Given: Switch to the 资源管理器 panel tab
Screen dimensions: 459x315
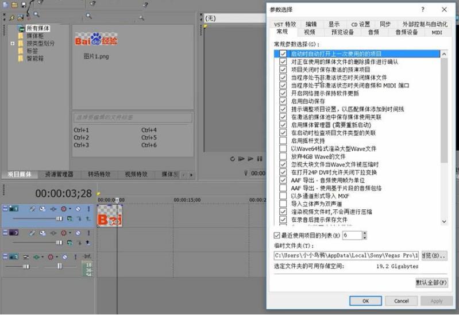Looking at the screenshot, I should click(59, 174).
